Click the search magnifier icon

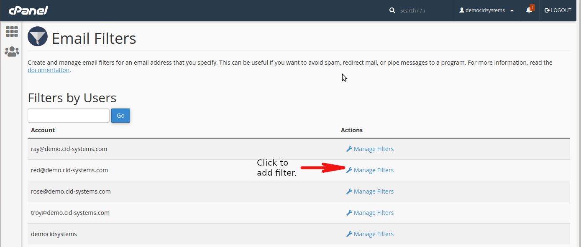(392, 10)
